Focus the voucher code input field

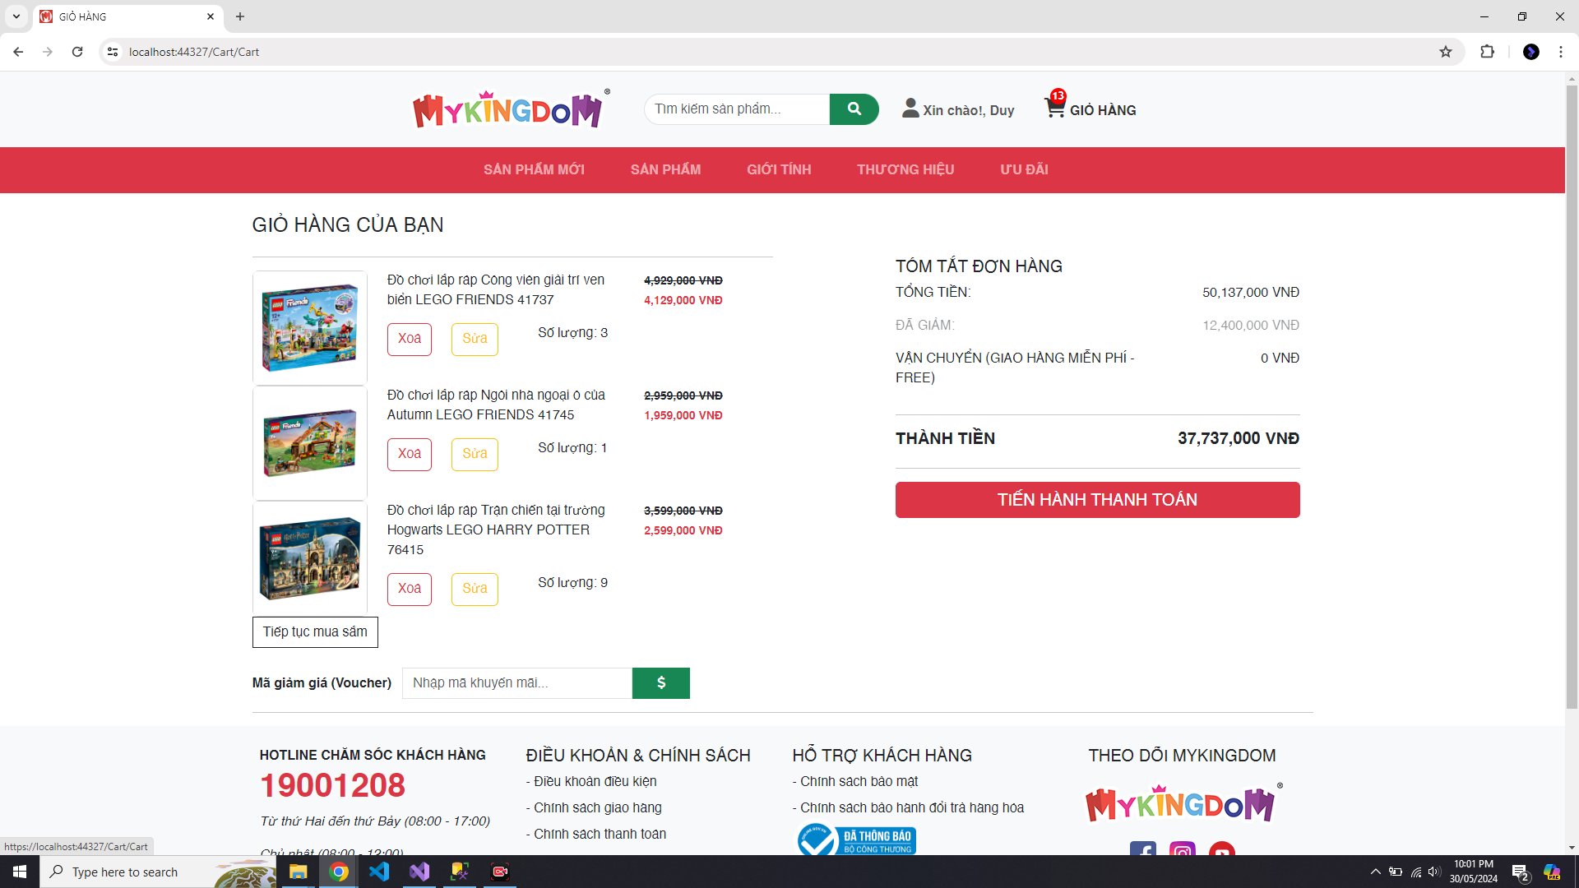coord(517,682)
